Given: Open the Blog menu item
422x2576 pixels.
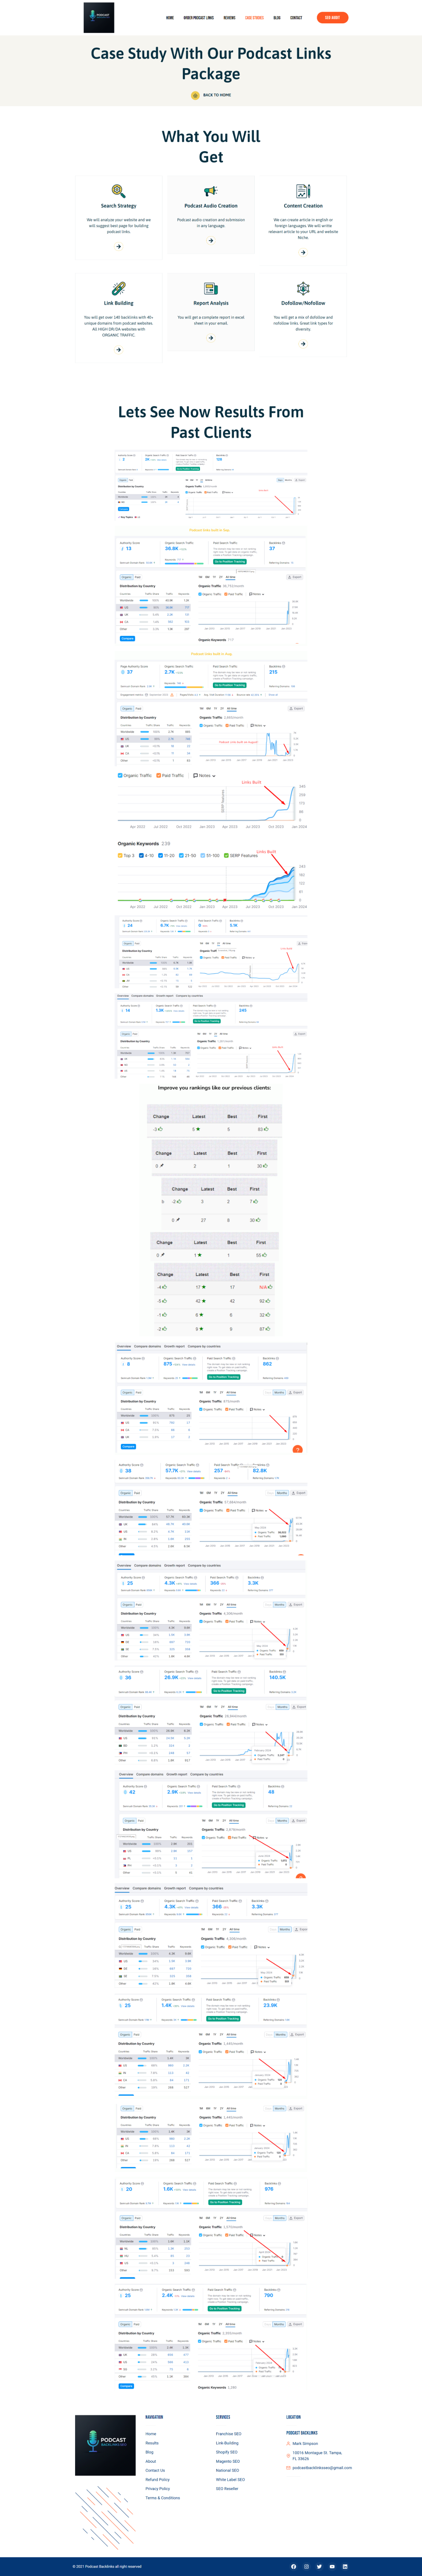Looking at the screenshot, I should pos(277,17).
